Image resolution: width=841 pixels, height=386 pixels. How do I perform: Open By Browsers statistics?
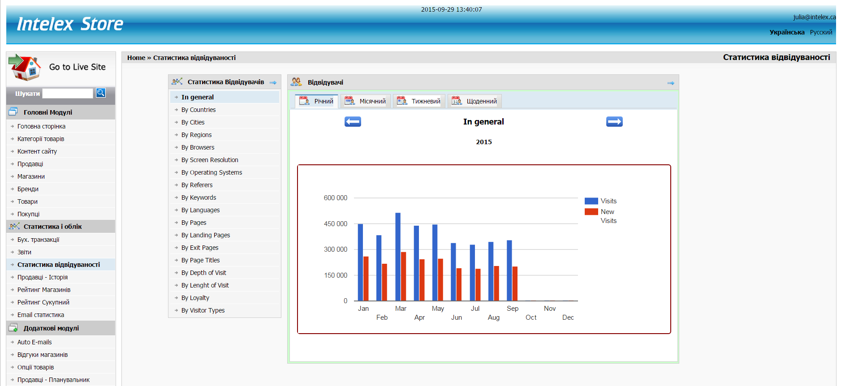198,147
